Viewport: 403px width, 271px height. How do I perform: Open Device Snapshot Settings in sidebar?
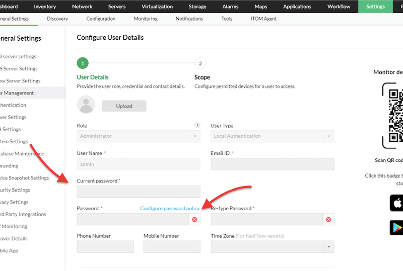(24, 178)
